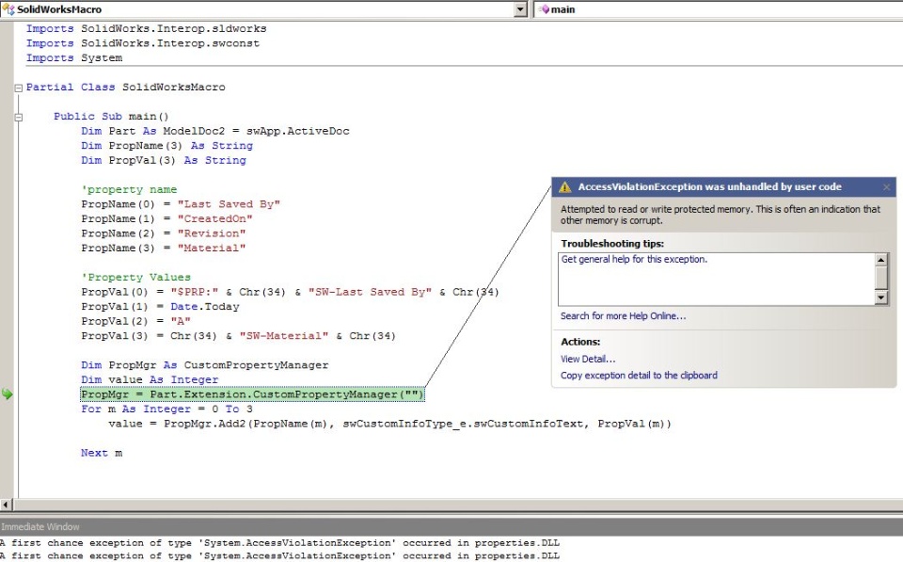Click the Immediate Window title bar
The width and height of the screenshot is (903, 562).
(451, 526)
